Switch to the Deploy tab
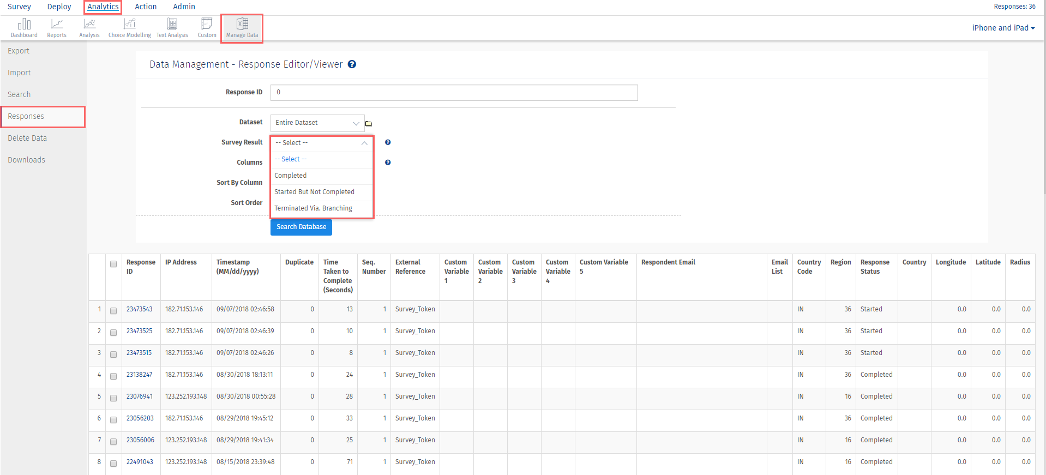The width and height of the screenshot is (1046, 475). tap(59, 7)
